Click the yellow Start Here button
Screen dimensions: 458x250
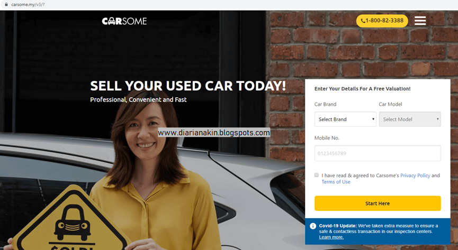[378, 203]
